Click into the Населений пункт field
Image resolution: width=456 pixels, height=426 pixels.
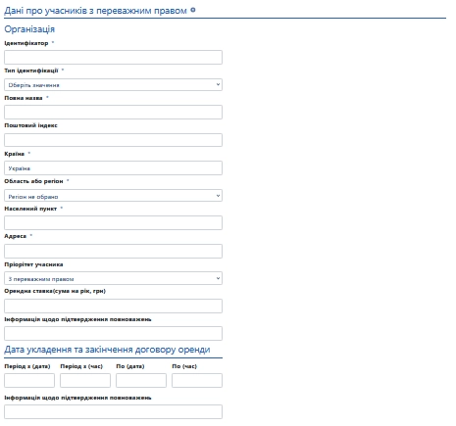[113, 222]
